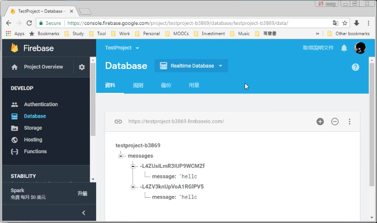Click the download extension arrow icon
This screenshot has width=377, height=223.
pyautogui.click(x=357, y=23)
